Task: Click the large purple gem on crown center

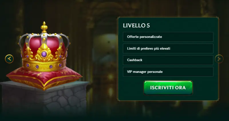Action: coord(44,54)
